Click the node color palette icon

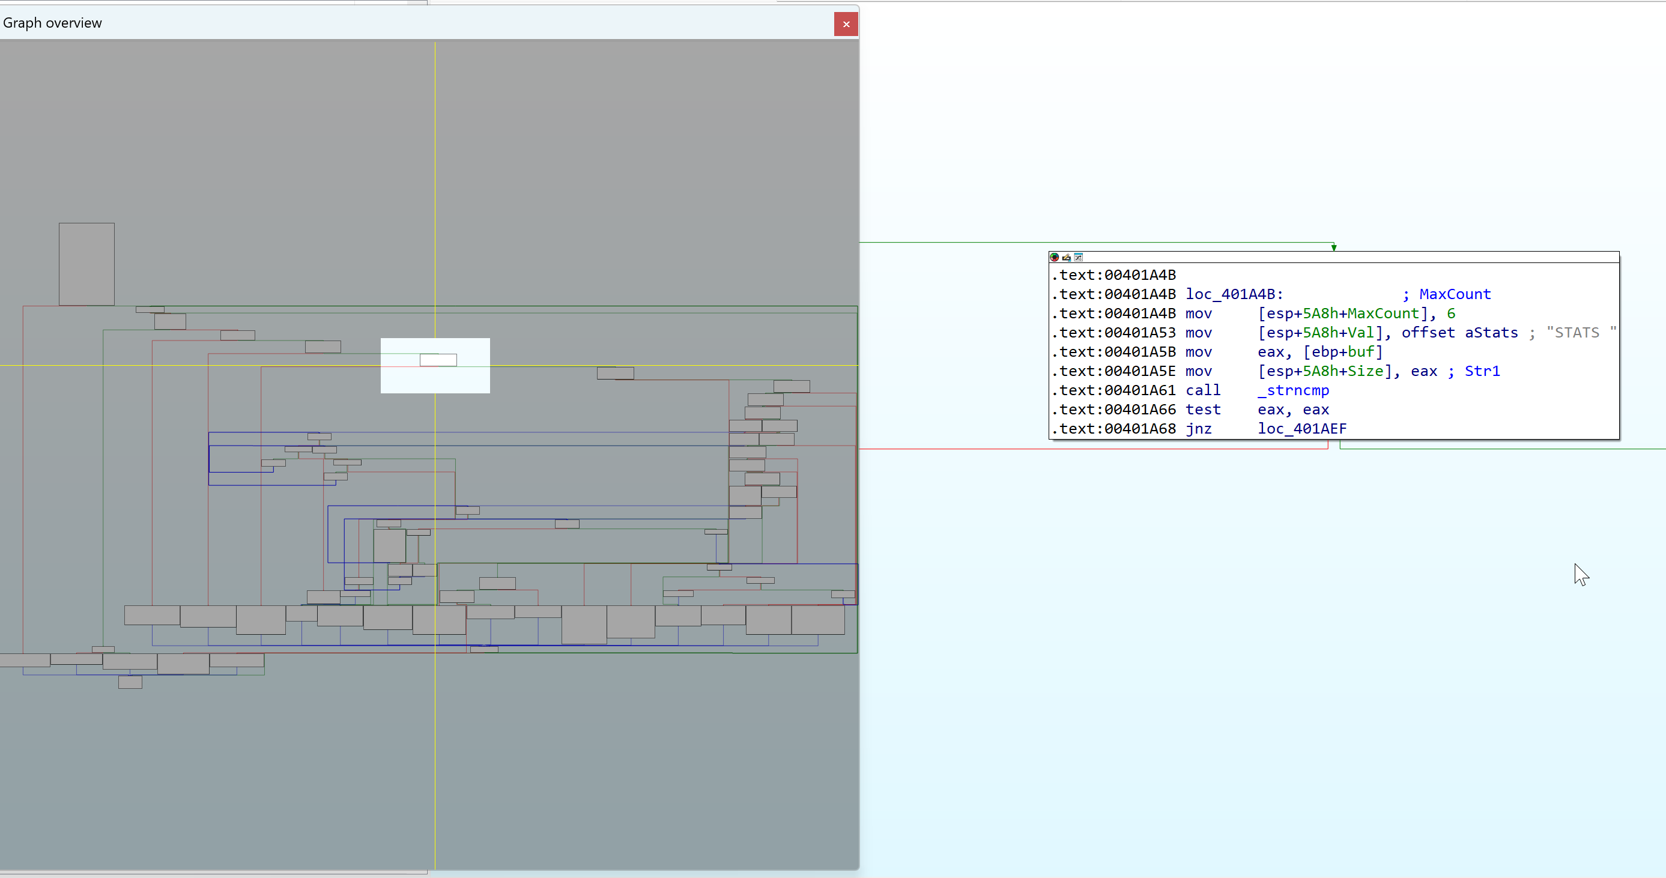(1054, 257)
